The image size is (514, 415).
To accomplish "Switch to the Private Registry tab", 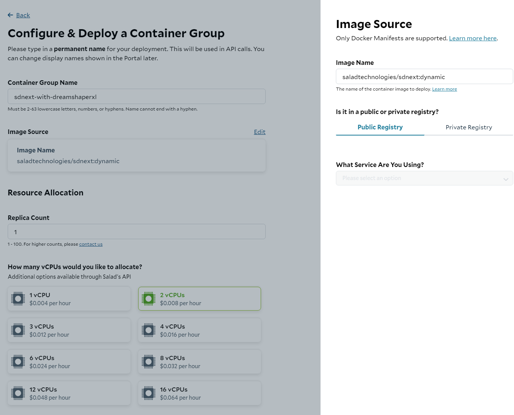I will coord(469,127).
